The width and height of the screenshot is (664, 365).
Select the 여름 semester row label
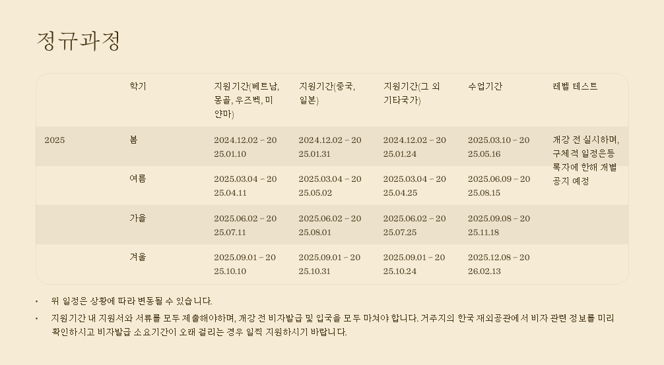point(137,179)
